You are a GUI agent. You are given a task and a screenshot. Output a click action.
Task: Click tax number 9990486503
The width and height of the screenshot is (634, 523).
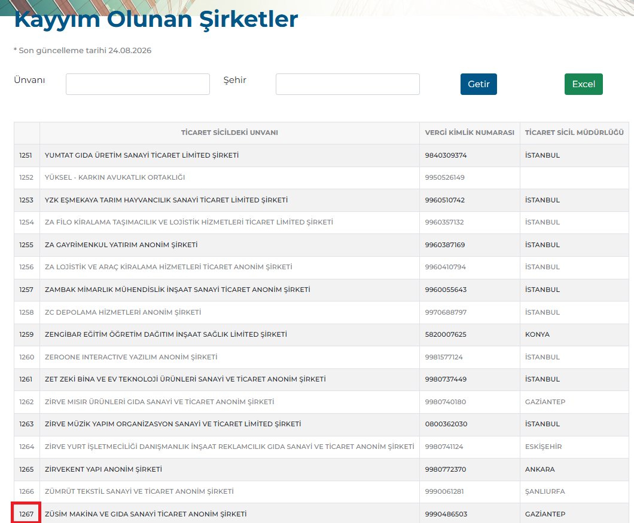point(446,514)
